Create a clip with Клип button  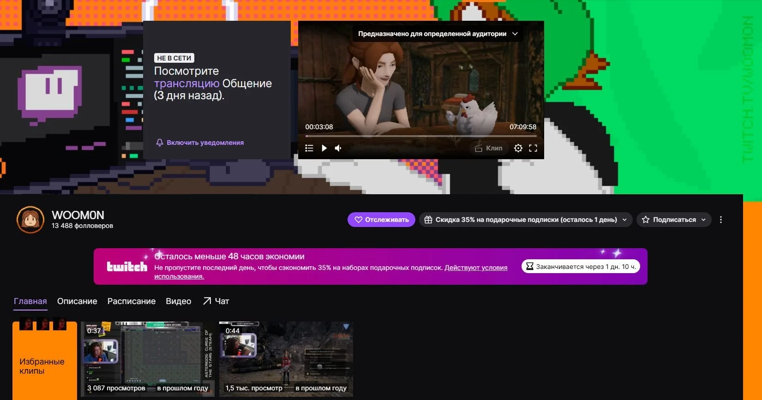488,148
